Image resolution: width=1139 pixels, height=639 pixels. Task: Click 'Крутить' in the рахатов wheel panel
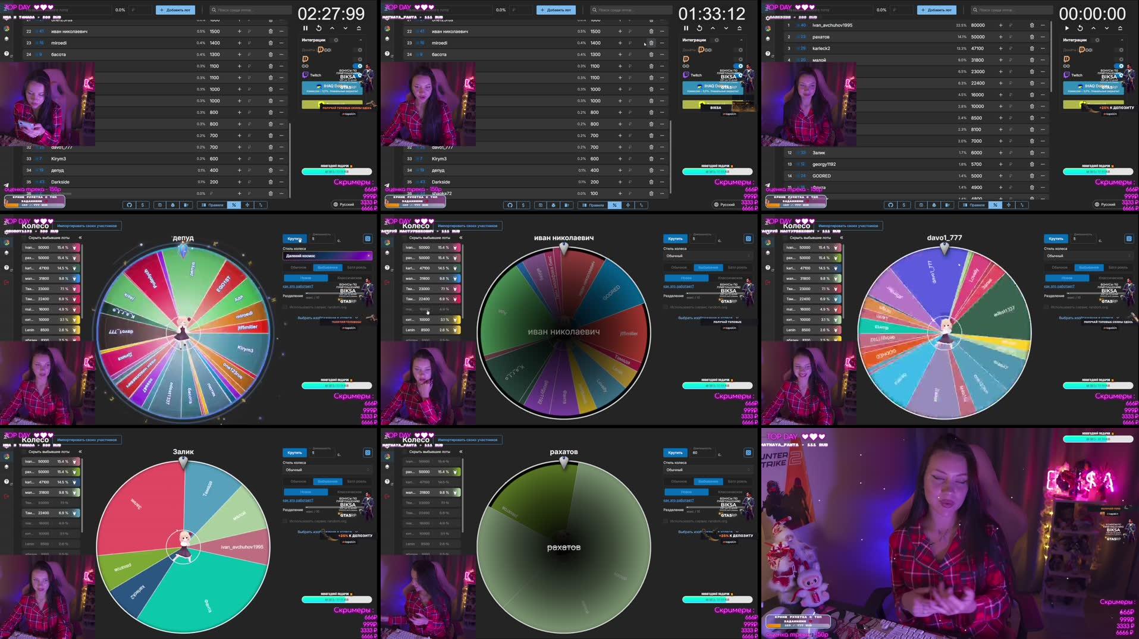(675, 453)
